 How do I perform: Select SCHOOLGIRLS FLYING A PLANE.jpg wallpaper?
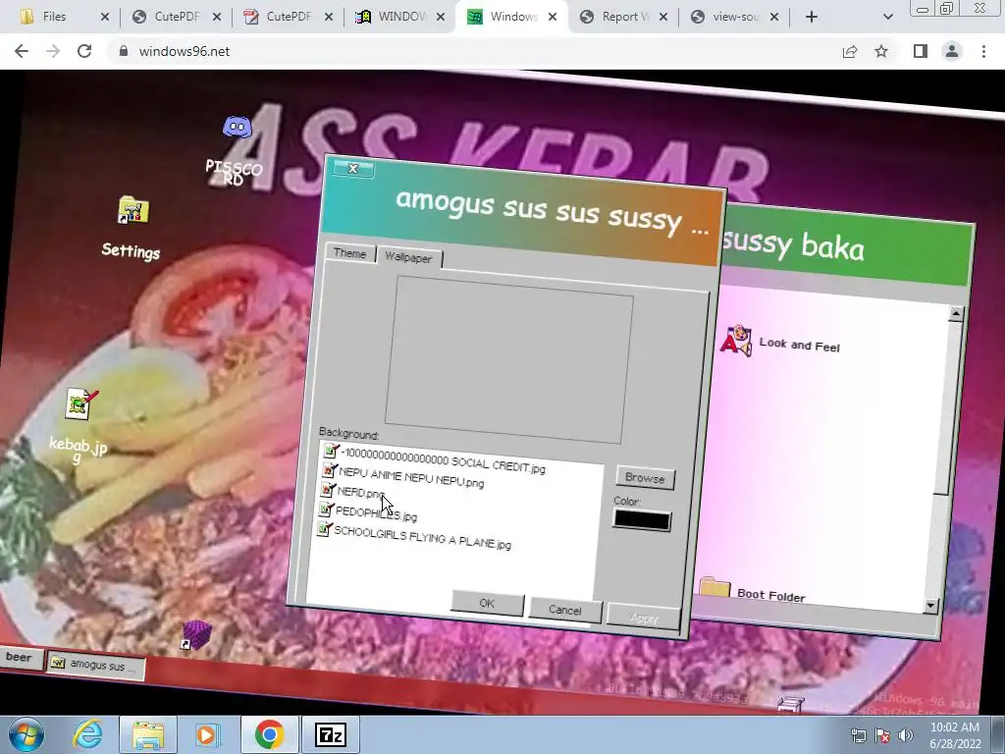pyautogui.click(x=415, y=536)
